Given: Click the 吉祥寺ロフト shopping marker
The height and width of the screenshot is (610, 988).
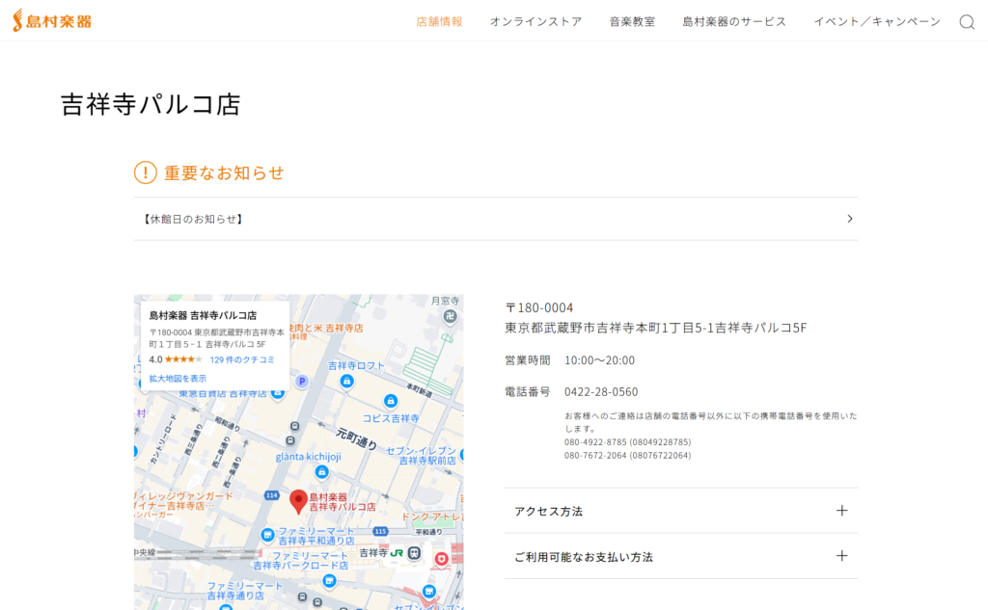Looking at the screenshot, I should [346, 381].
